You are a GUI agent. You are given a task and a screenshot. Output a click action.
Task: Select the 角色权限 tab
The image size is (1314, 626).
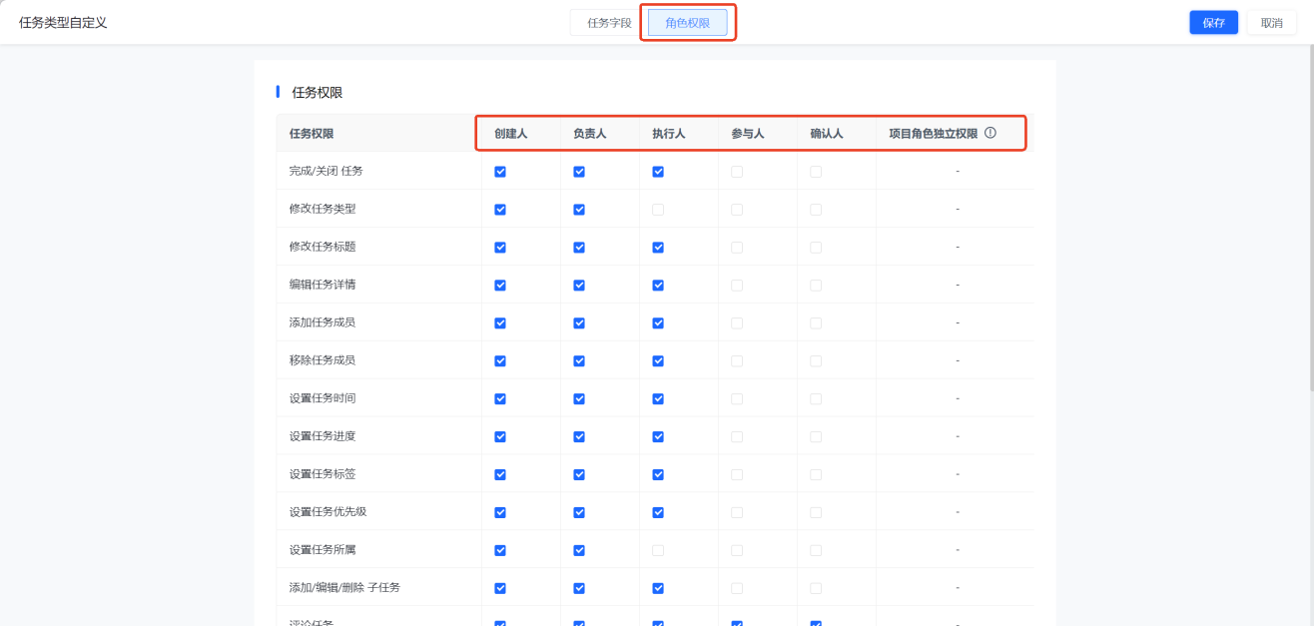[x=687, y=23]
